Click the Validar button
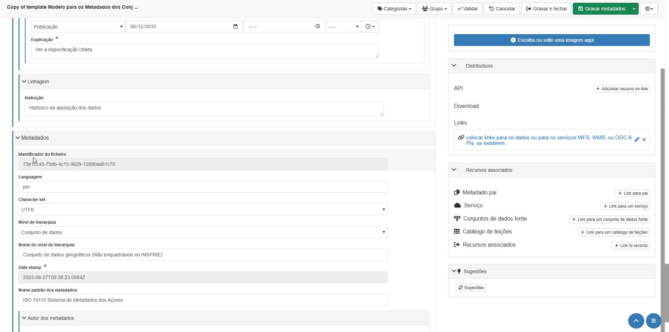This screenshot has width=669, height=332. (468, 9)
